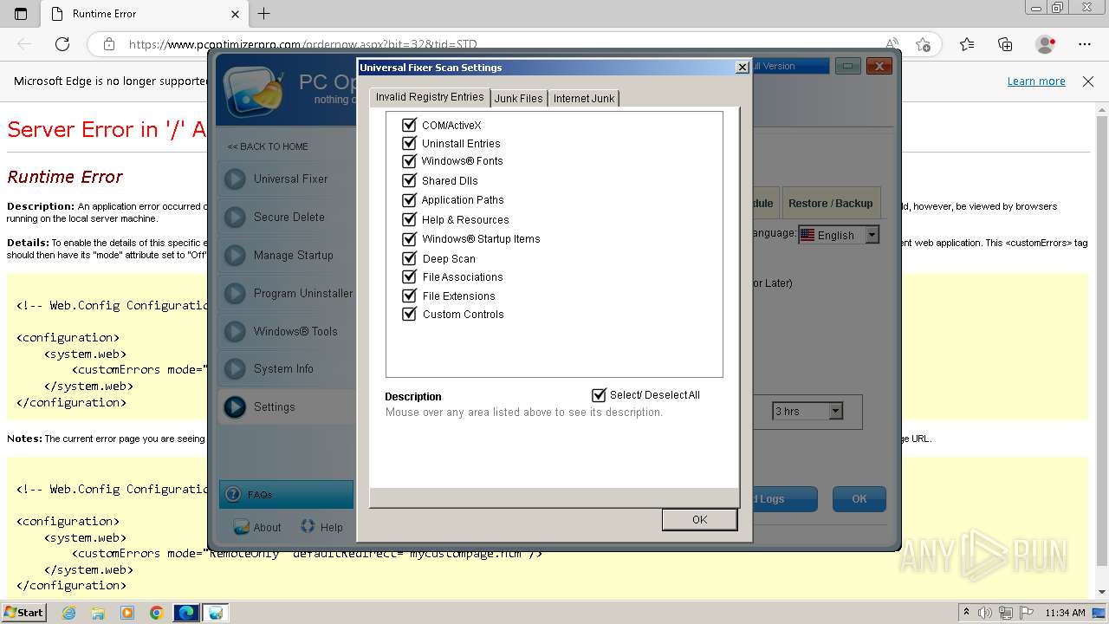1109x624 pixels.
Task: Show hidden tray icons arrow
Action: (x=967, y=613)
